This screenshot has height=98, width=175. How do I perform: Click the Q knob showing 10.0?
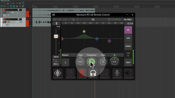tap(114, 62)
